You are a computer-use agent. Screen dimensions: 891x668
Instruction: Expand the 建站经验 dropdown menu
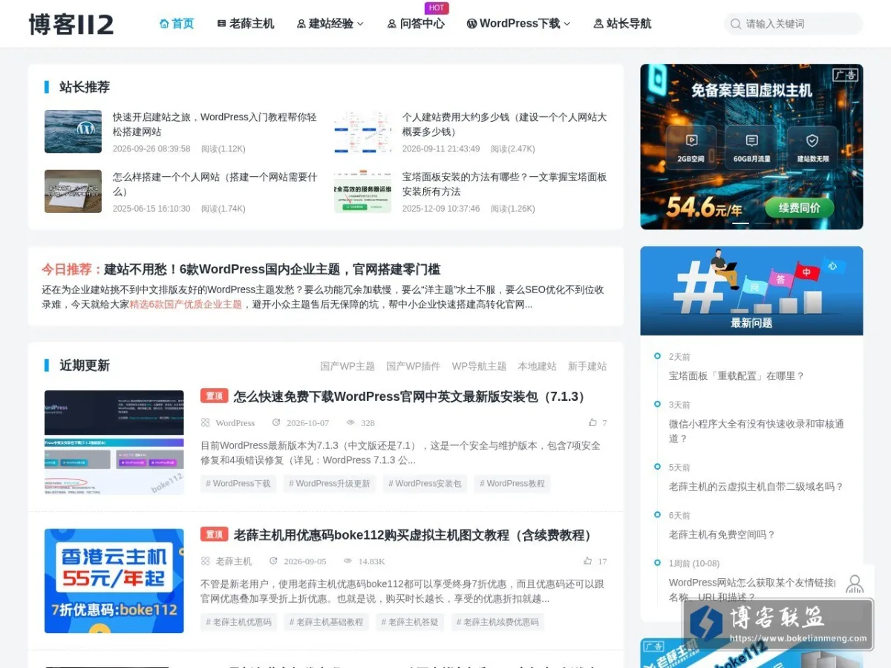330,24
